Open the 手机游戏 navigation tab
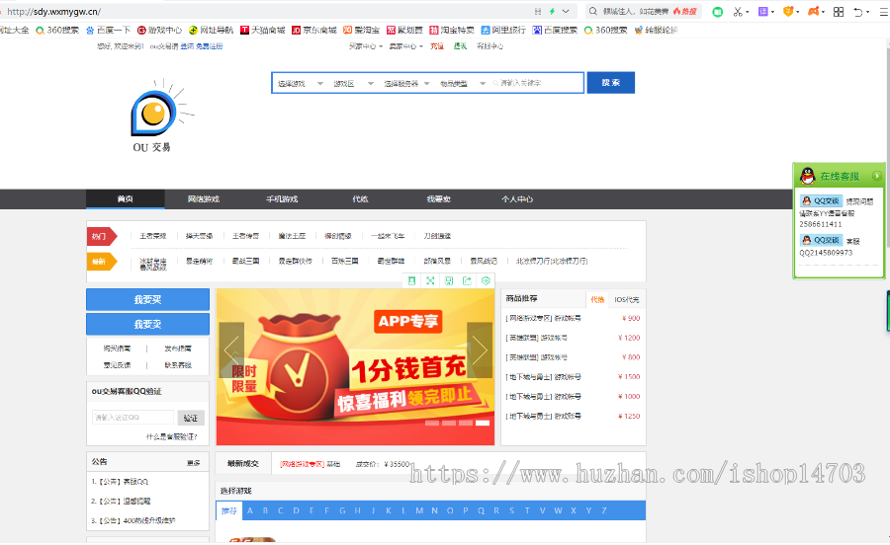 282,198
